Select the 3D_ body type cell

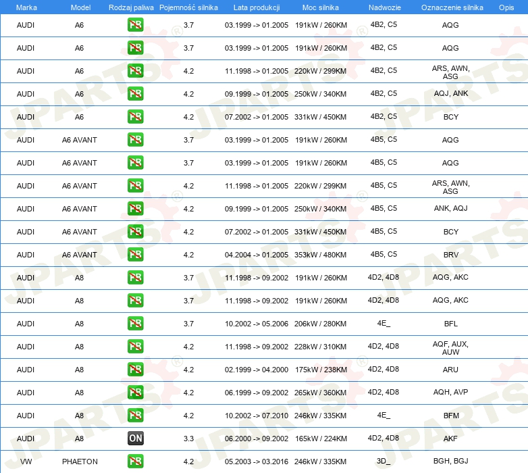[383, 462]
